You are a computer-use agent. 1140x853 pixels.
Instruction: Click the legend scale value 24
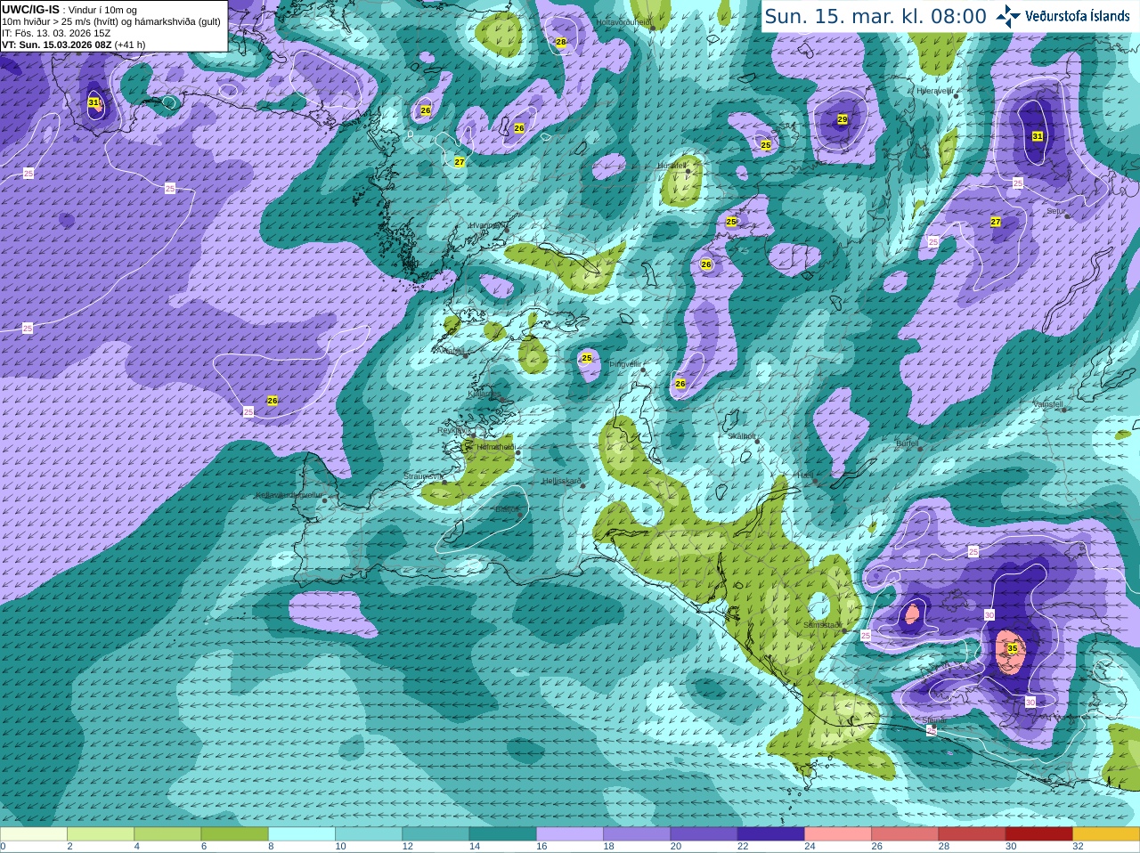[x=810, y=847]
